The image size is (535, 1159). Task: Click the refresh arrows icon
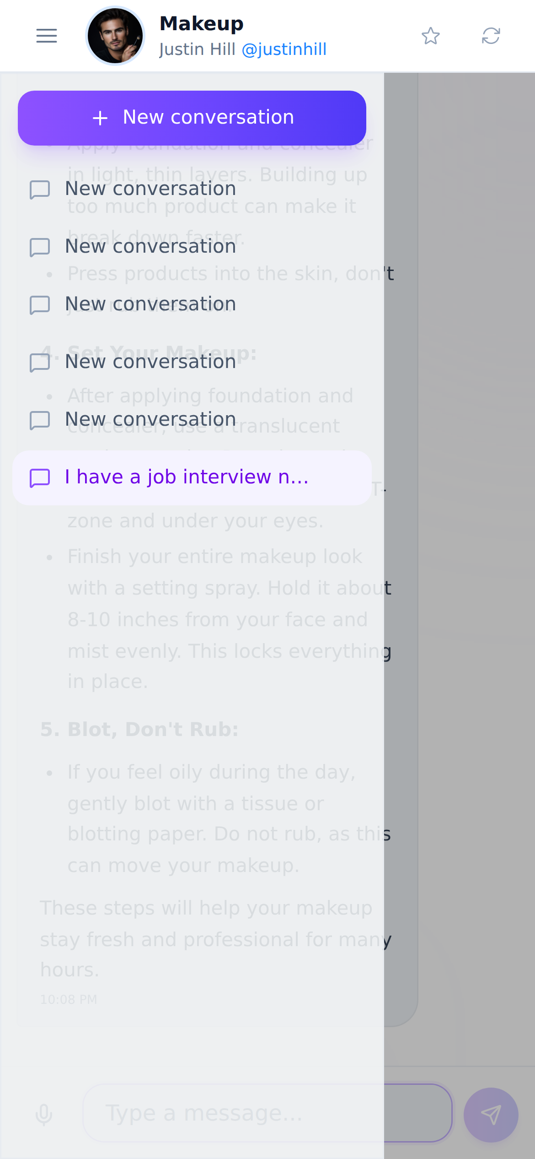point(491,36)
